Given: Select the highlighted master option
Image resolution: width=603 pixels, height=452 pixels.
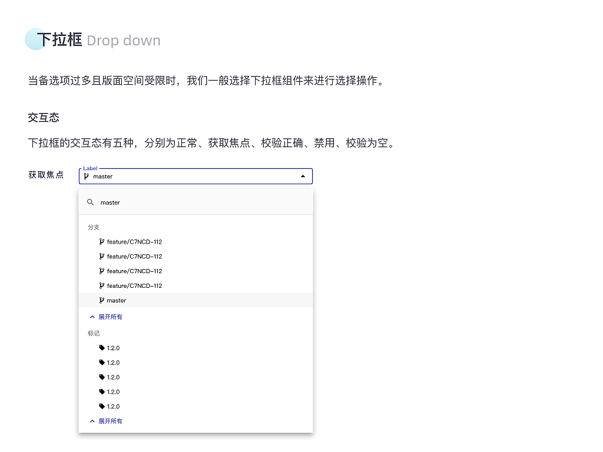Looking at the screenshot, I should (116, 300).
